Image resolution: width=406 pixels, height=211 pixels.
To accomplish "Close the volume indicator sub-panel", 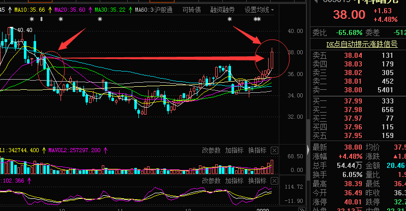I will click(x=274, y=150).
